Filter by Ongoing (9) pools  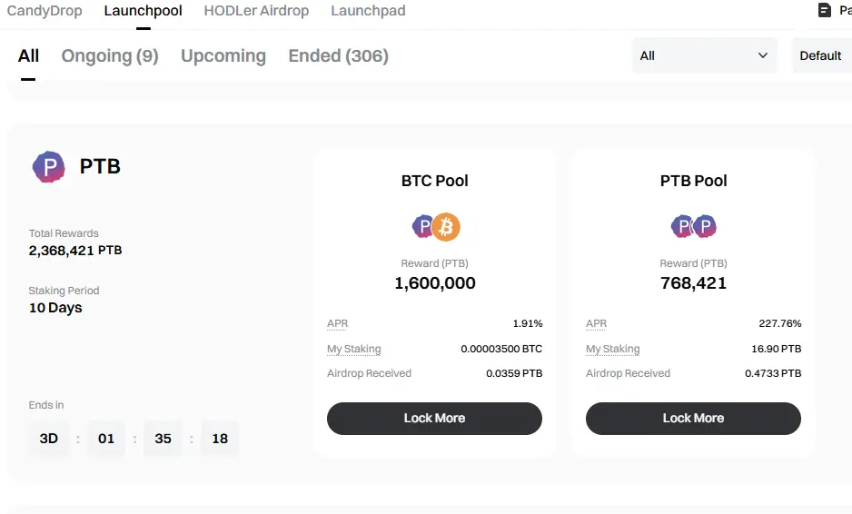(110, 56)
